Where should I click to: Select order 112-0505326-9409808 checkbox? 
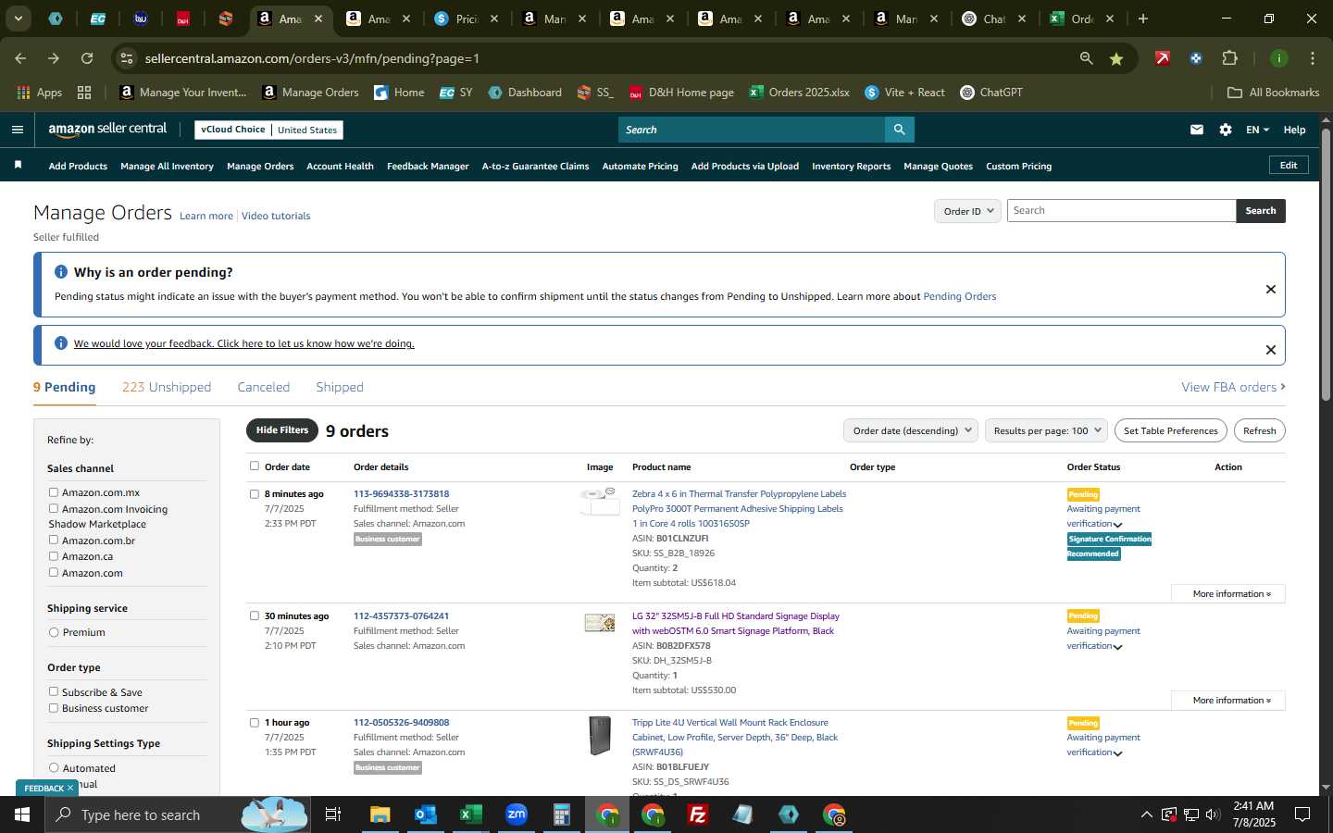coord(255,722)
